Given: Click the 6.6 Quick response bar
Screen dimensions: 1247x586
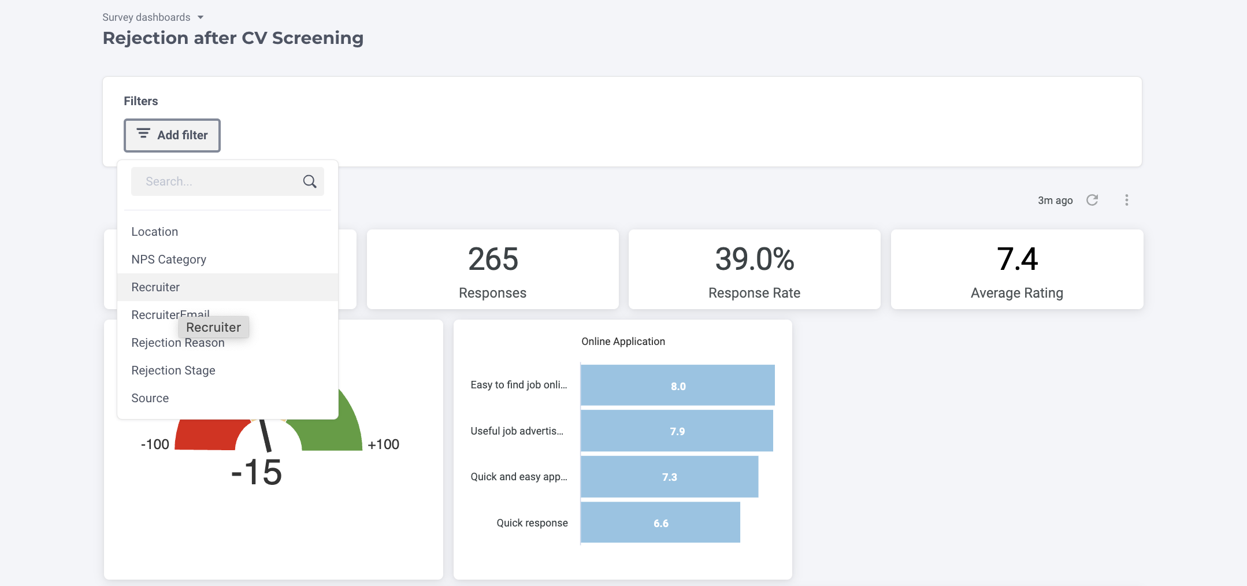Looking at the screenshot, I should pyautogui.click(x=660, y=522).
